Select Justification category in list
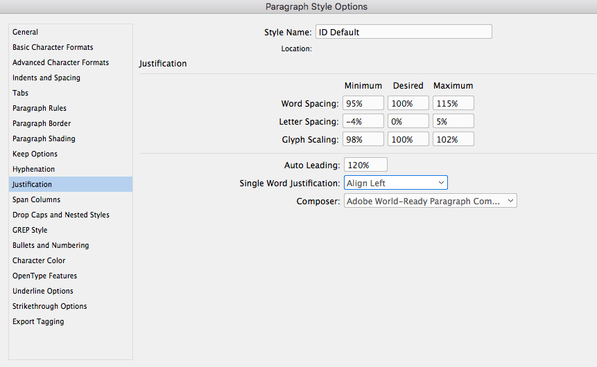 (71, 184)
